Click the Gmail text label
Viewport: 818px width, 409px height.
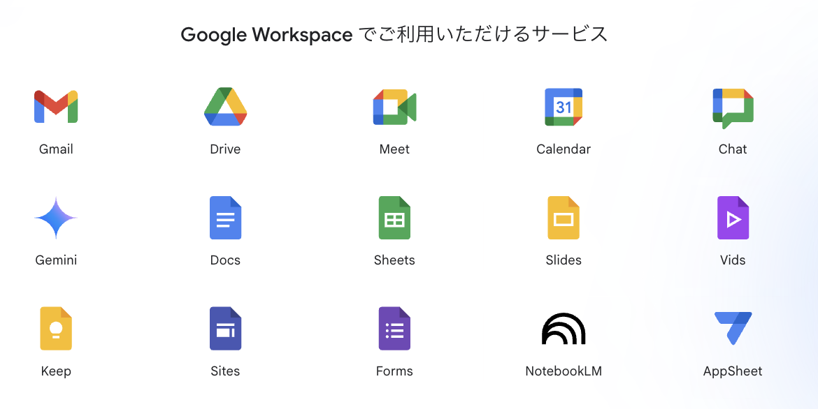pos(56,149)
